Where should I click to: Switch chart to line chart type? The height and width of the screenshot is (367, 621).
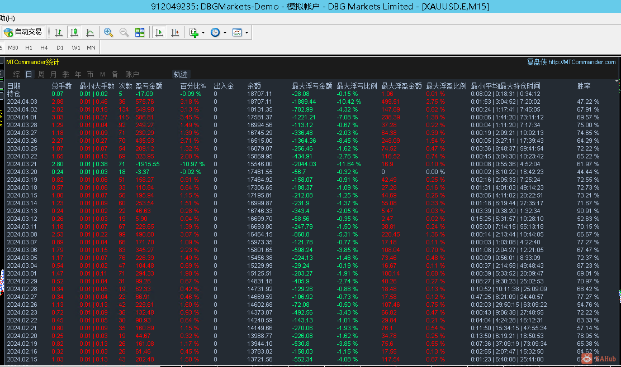click(x=90, y=32)
